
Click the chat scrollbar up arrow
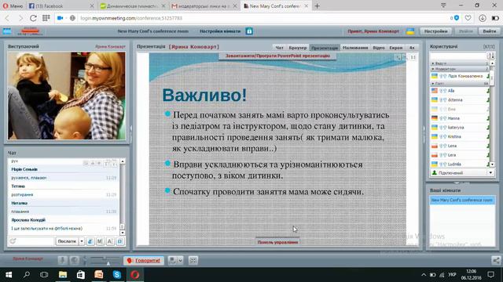[123, 161]
